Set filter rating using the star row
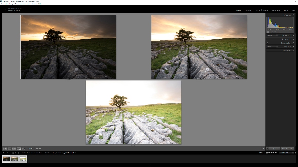The width and height of the screenshot is (298, 167). click(x=271, y=153)
